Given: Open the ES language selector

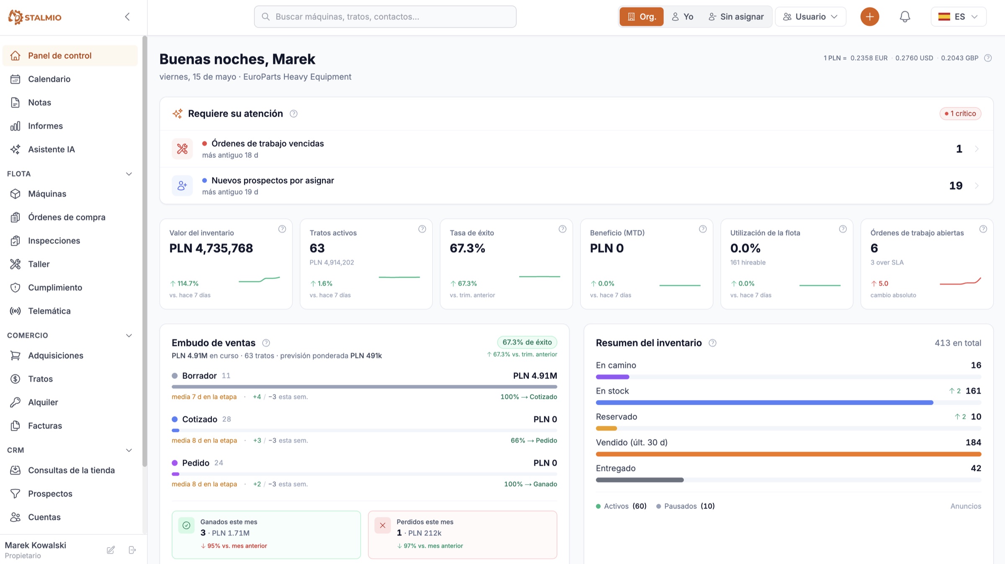Looking at the screenshot, I should coord(958,17).
